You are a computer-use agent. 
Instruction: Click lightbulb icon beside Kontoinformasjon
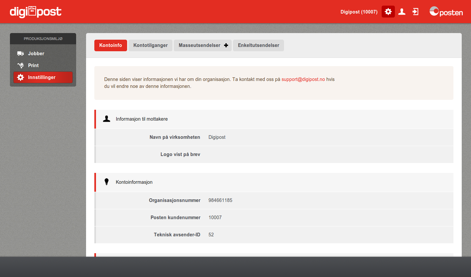[x=107, y=182]
